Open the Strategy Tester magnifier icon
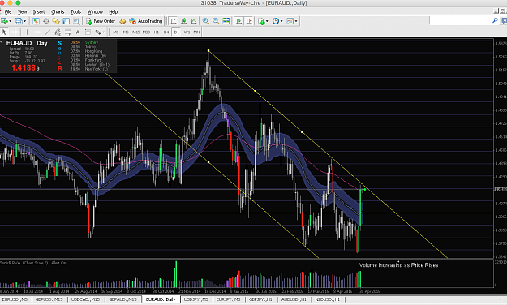 [76, 21]
